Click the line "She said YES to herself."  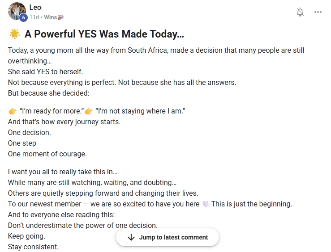(x=45, y=71)
